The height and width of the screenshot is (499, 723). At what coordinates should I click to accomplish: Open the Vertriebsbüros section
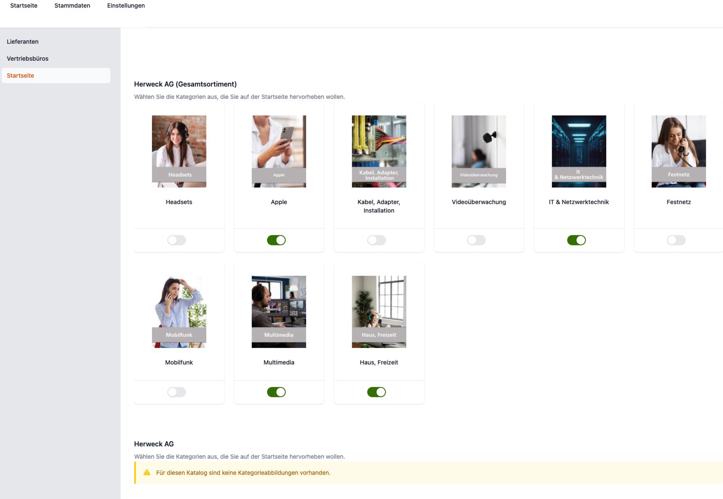(x=27, y=58)
